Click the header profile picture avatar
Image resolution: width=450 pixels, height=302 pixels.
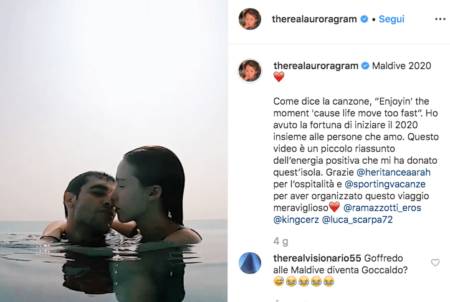pyautogui.click(x=250, y=19)
